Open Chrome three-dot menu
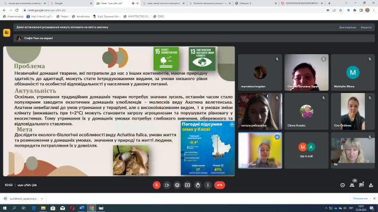The image size is (378, 212). pyautogui.click(x=374, y=10)
